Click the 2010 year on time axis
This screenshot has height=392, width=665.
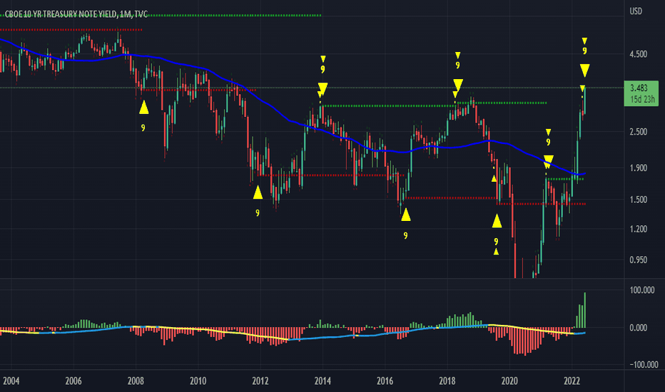[198, 381]
